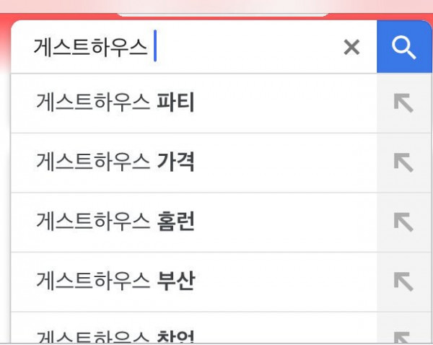Fill search with 홈런 suggestion arrow
Screen dimensions: 433x345
pos(403,222)
